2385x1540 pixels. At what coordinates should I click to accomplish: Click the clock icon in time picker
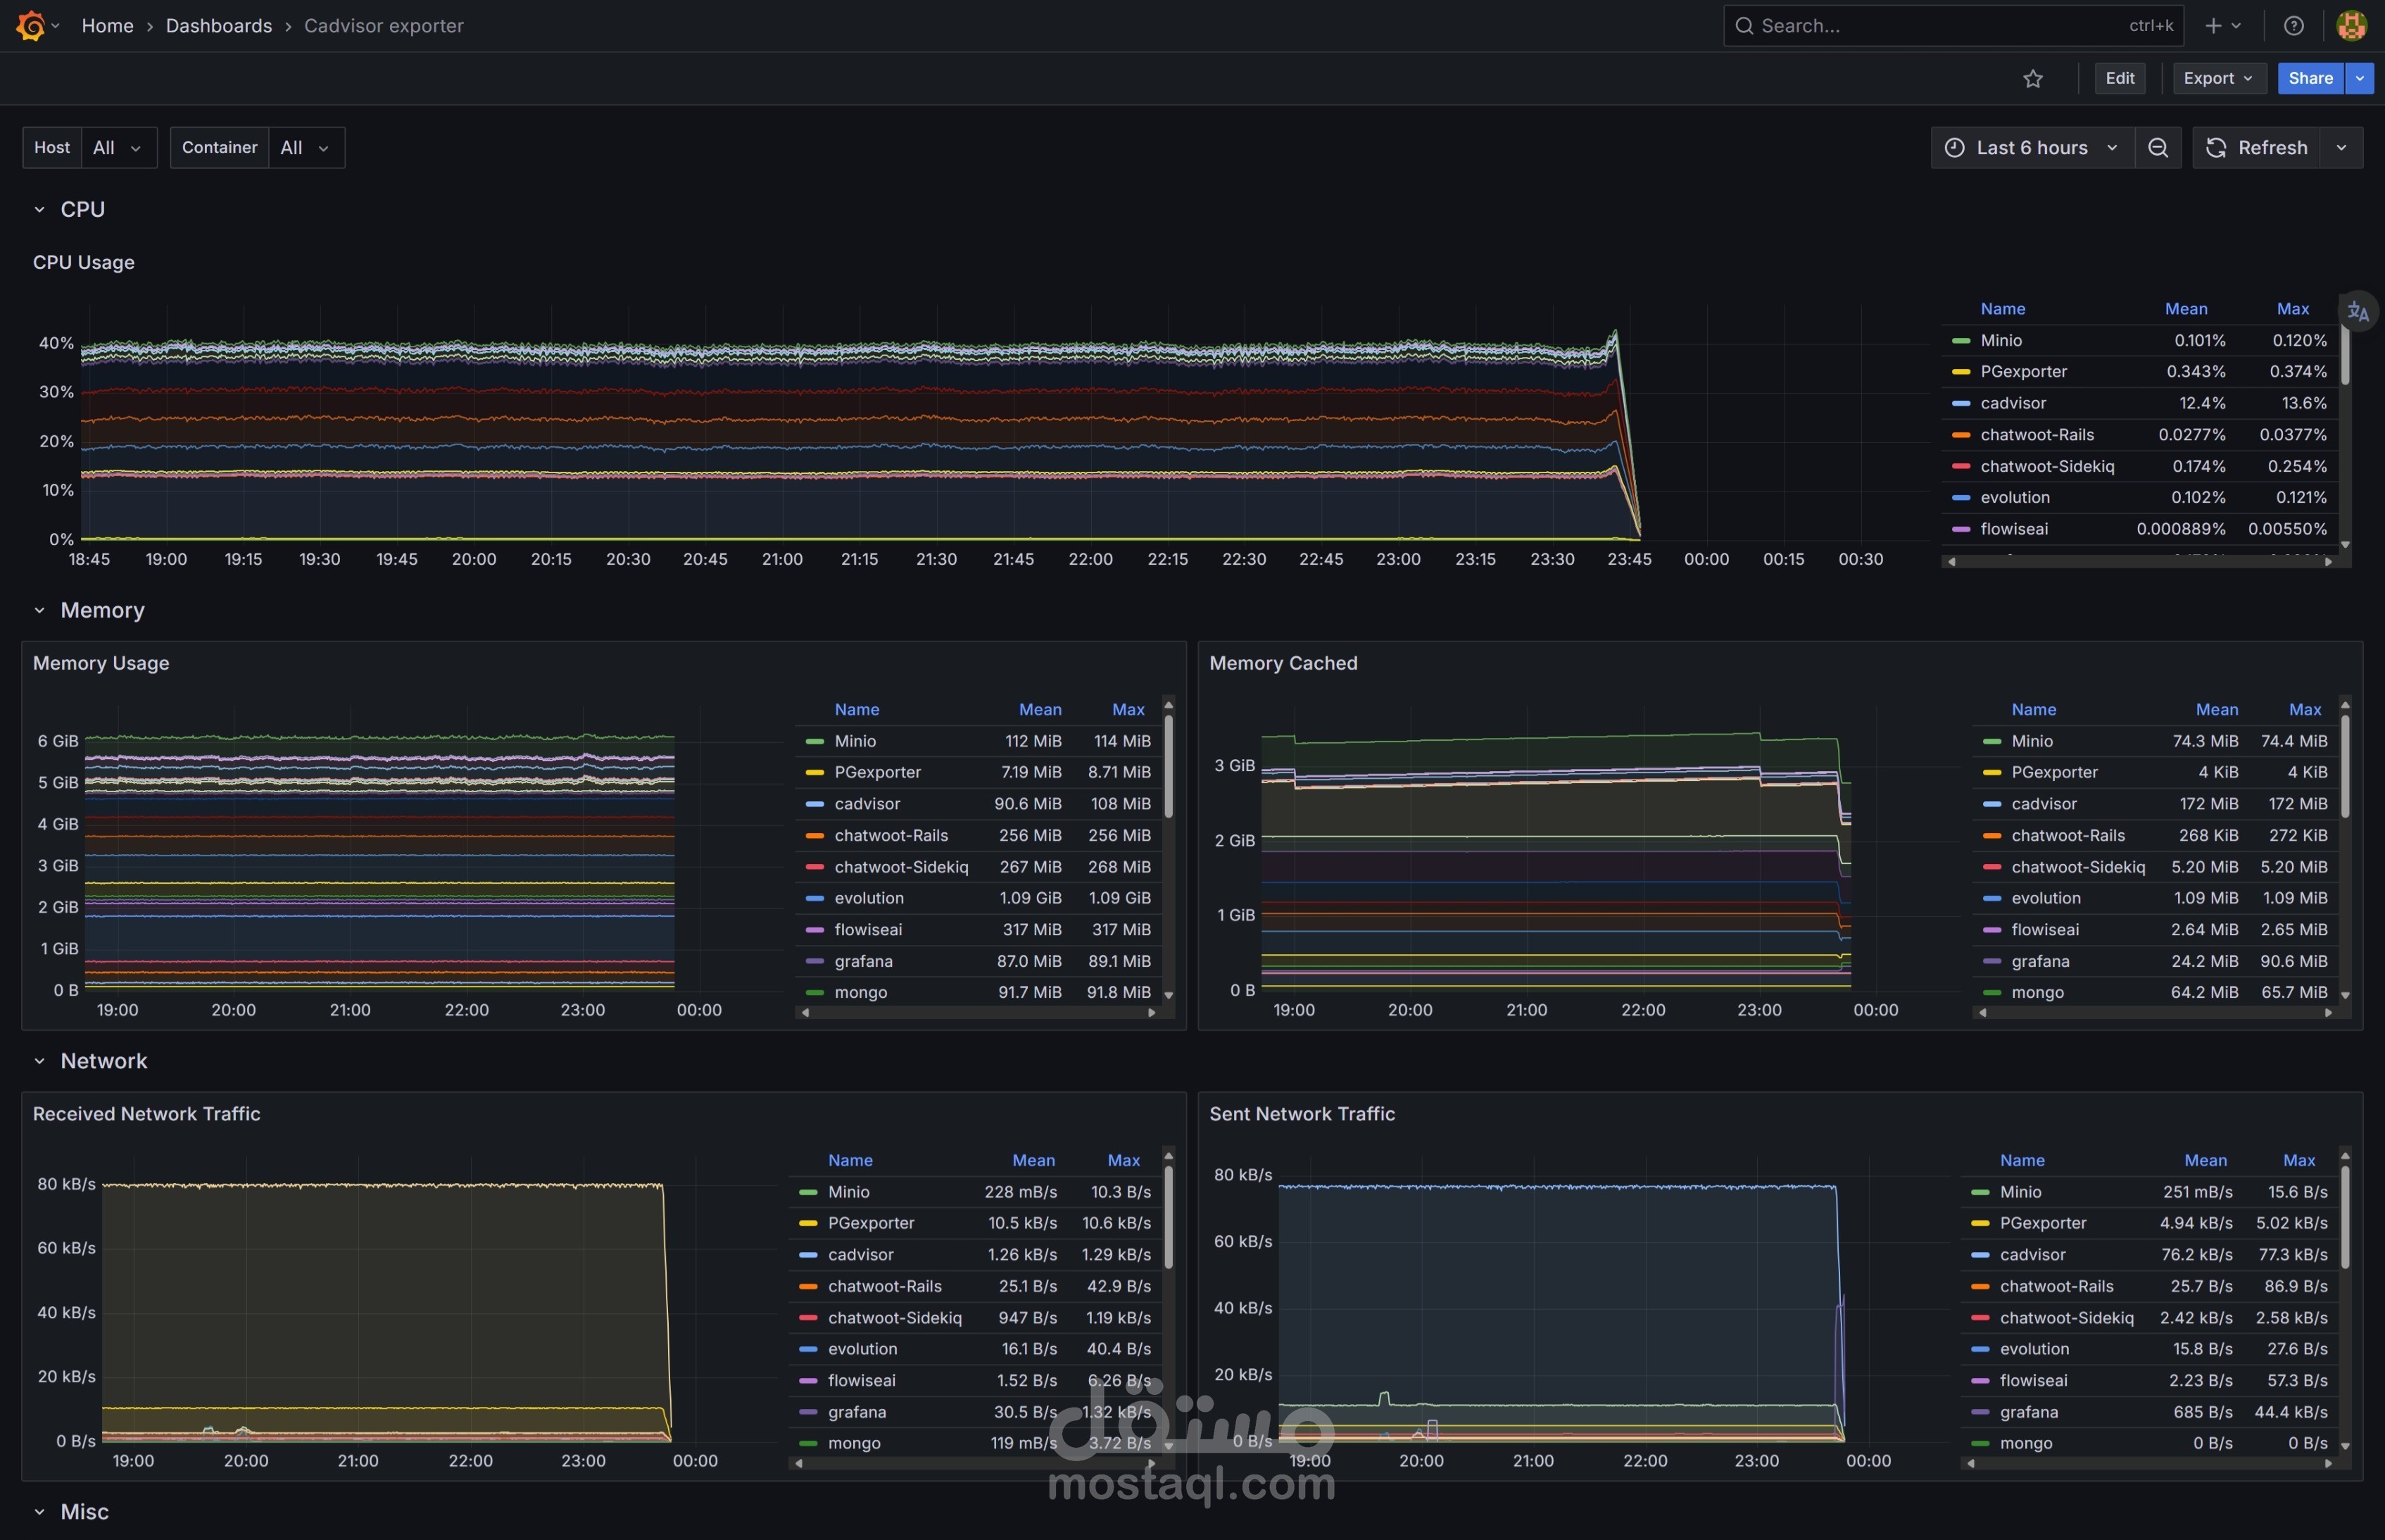tap(1954, 147)
